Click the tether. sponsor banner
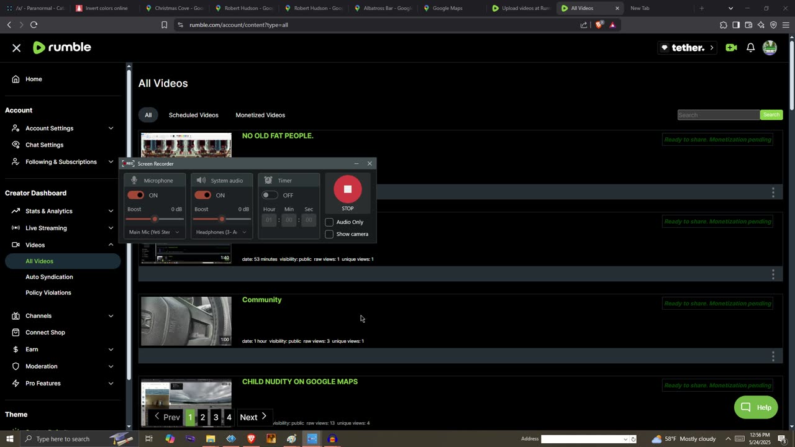 pos(686,48)
